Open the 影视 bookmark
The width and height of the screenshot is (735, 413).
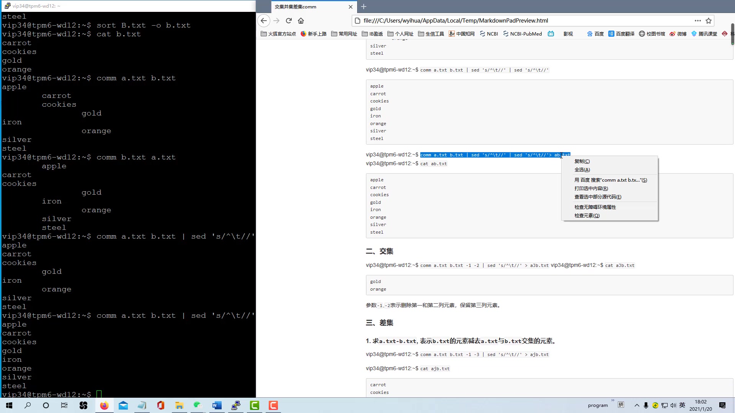[568, 34]
